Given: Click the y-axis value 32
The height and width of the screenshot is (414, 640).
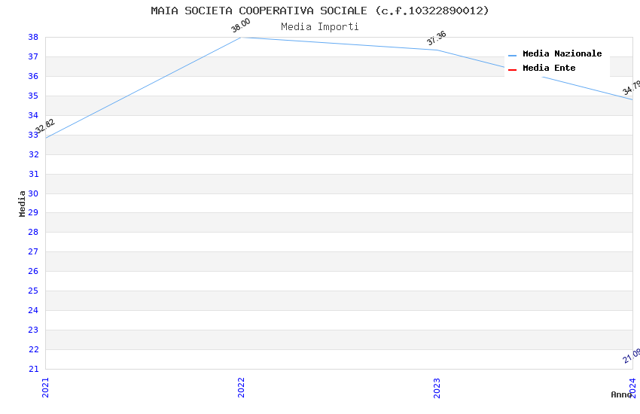Looking at the screenshot, I should pyautogui.click(x=33, y=154).
